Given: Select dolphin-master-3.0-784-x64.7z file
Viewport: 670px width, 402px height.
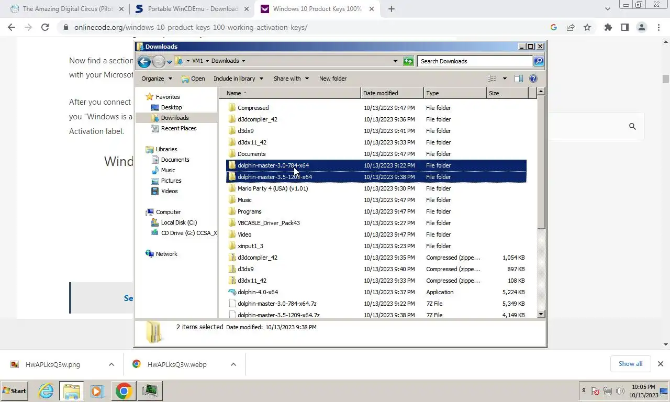Looking at the screenshot, I should pos(277,304).
